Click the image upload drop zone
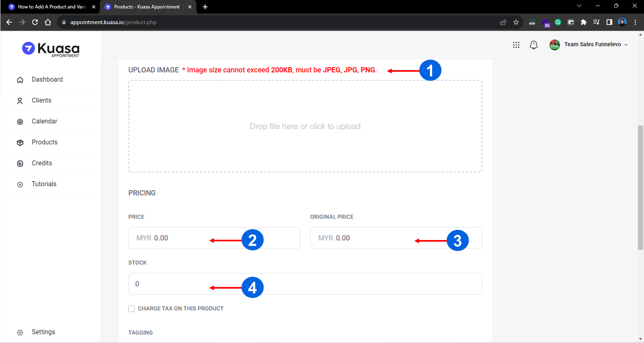 pos(305,126)
